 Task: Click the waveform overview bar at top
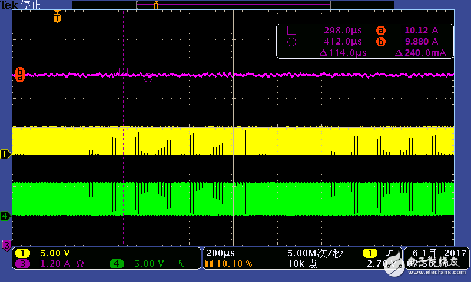[233, 5]
